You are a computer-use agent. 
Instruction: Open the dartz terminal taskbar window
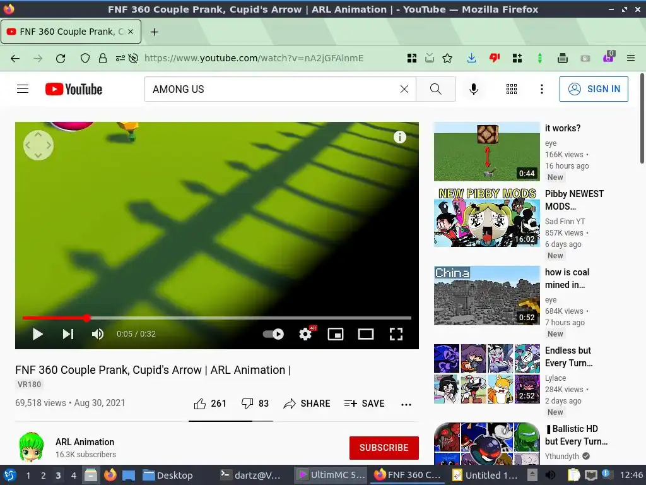pos(251,475)
